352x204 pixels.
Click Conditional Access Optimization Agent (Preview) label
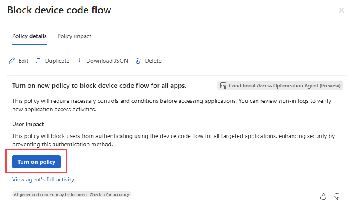285,86
